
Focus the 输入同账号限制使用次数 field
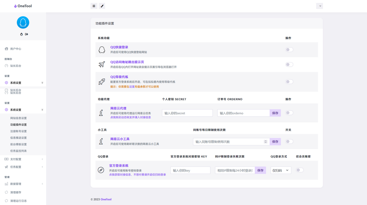231,142
